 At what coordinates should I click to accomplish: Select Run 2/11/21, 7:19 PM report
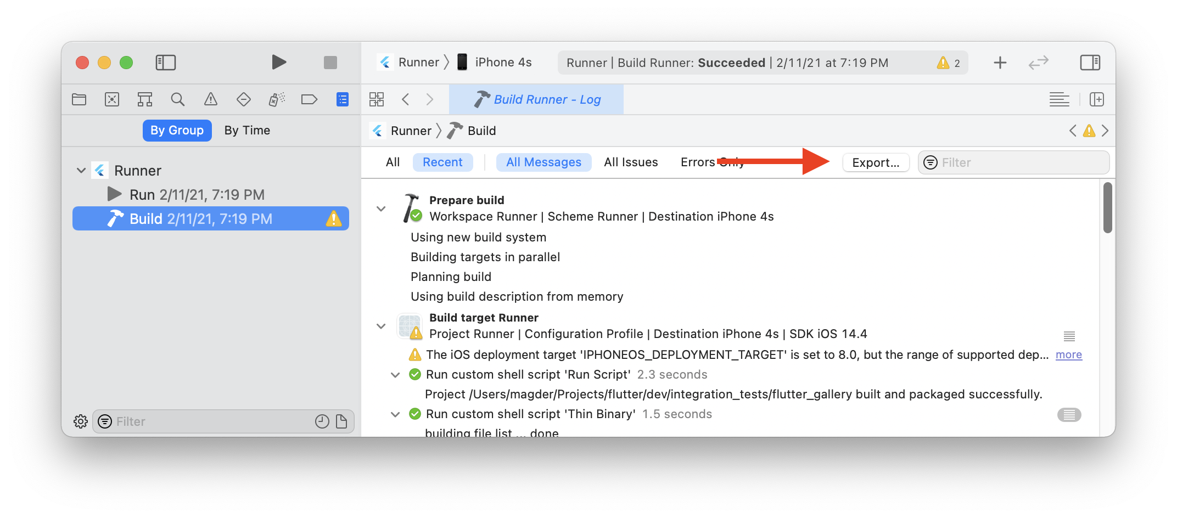point(211,195)
